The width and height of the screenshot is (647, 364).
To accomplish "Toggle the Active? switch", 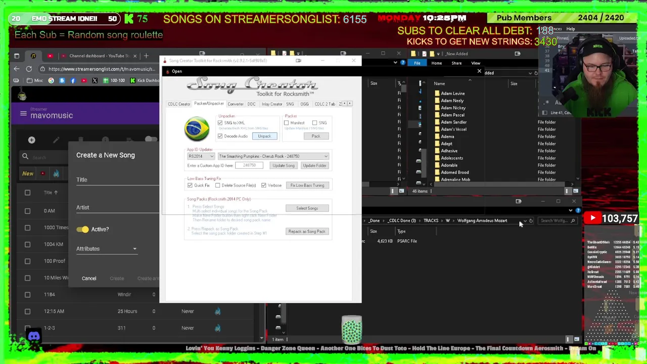I will click(83, 230).
